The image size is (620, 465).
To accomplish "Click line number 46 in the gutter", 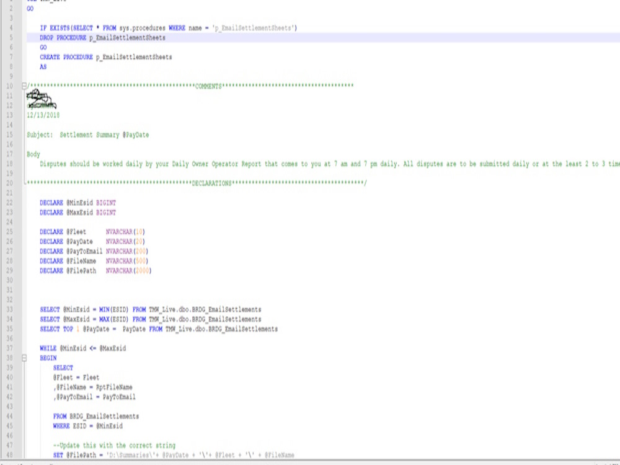I will point(9,436).
